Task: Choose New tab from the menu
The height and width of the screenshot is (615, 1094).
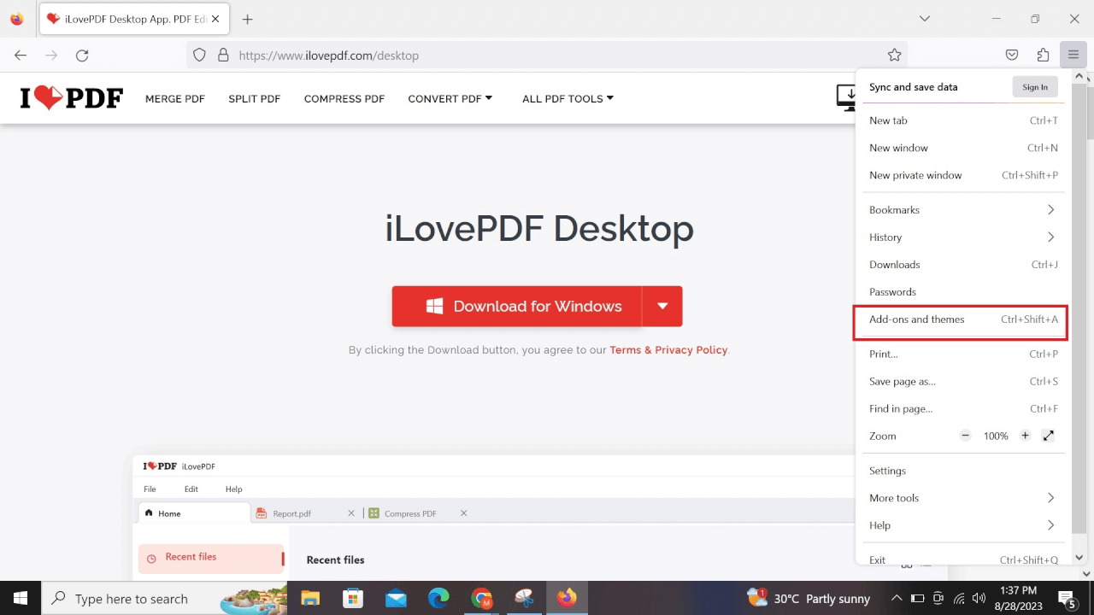Action: [963, 120]
